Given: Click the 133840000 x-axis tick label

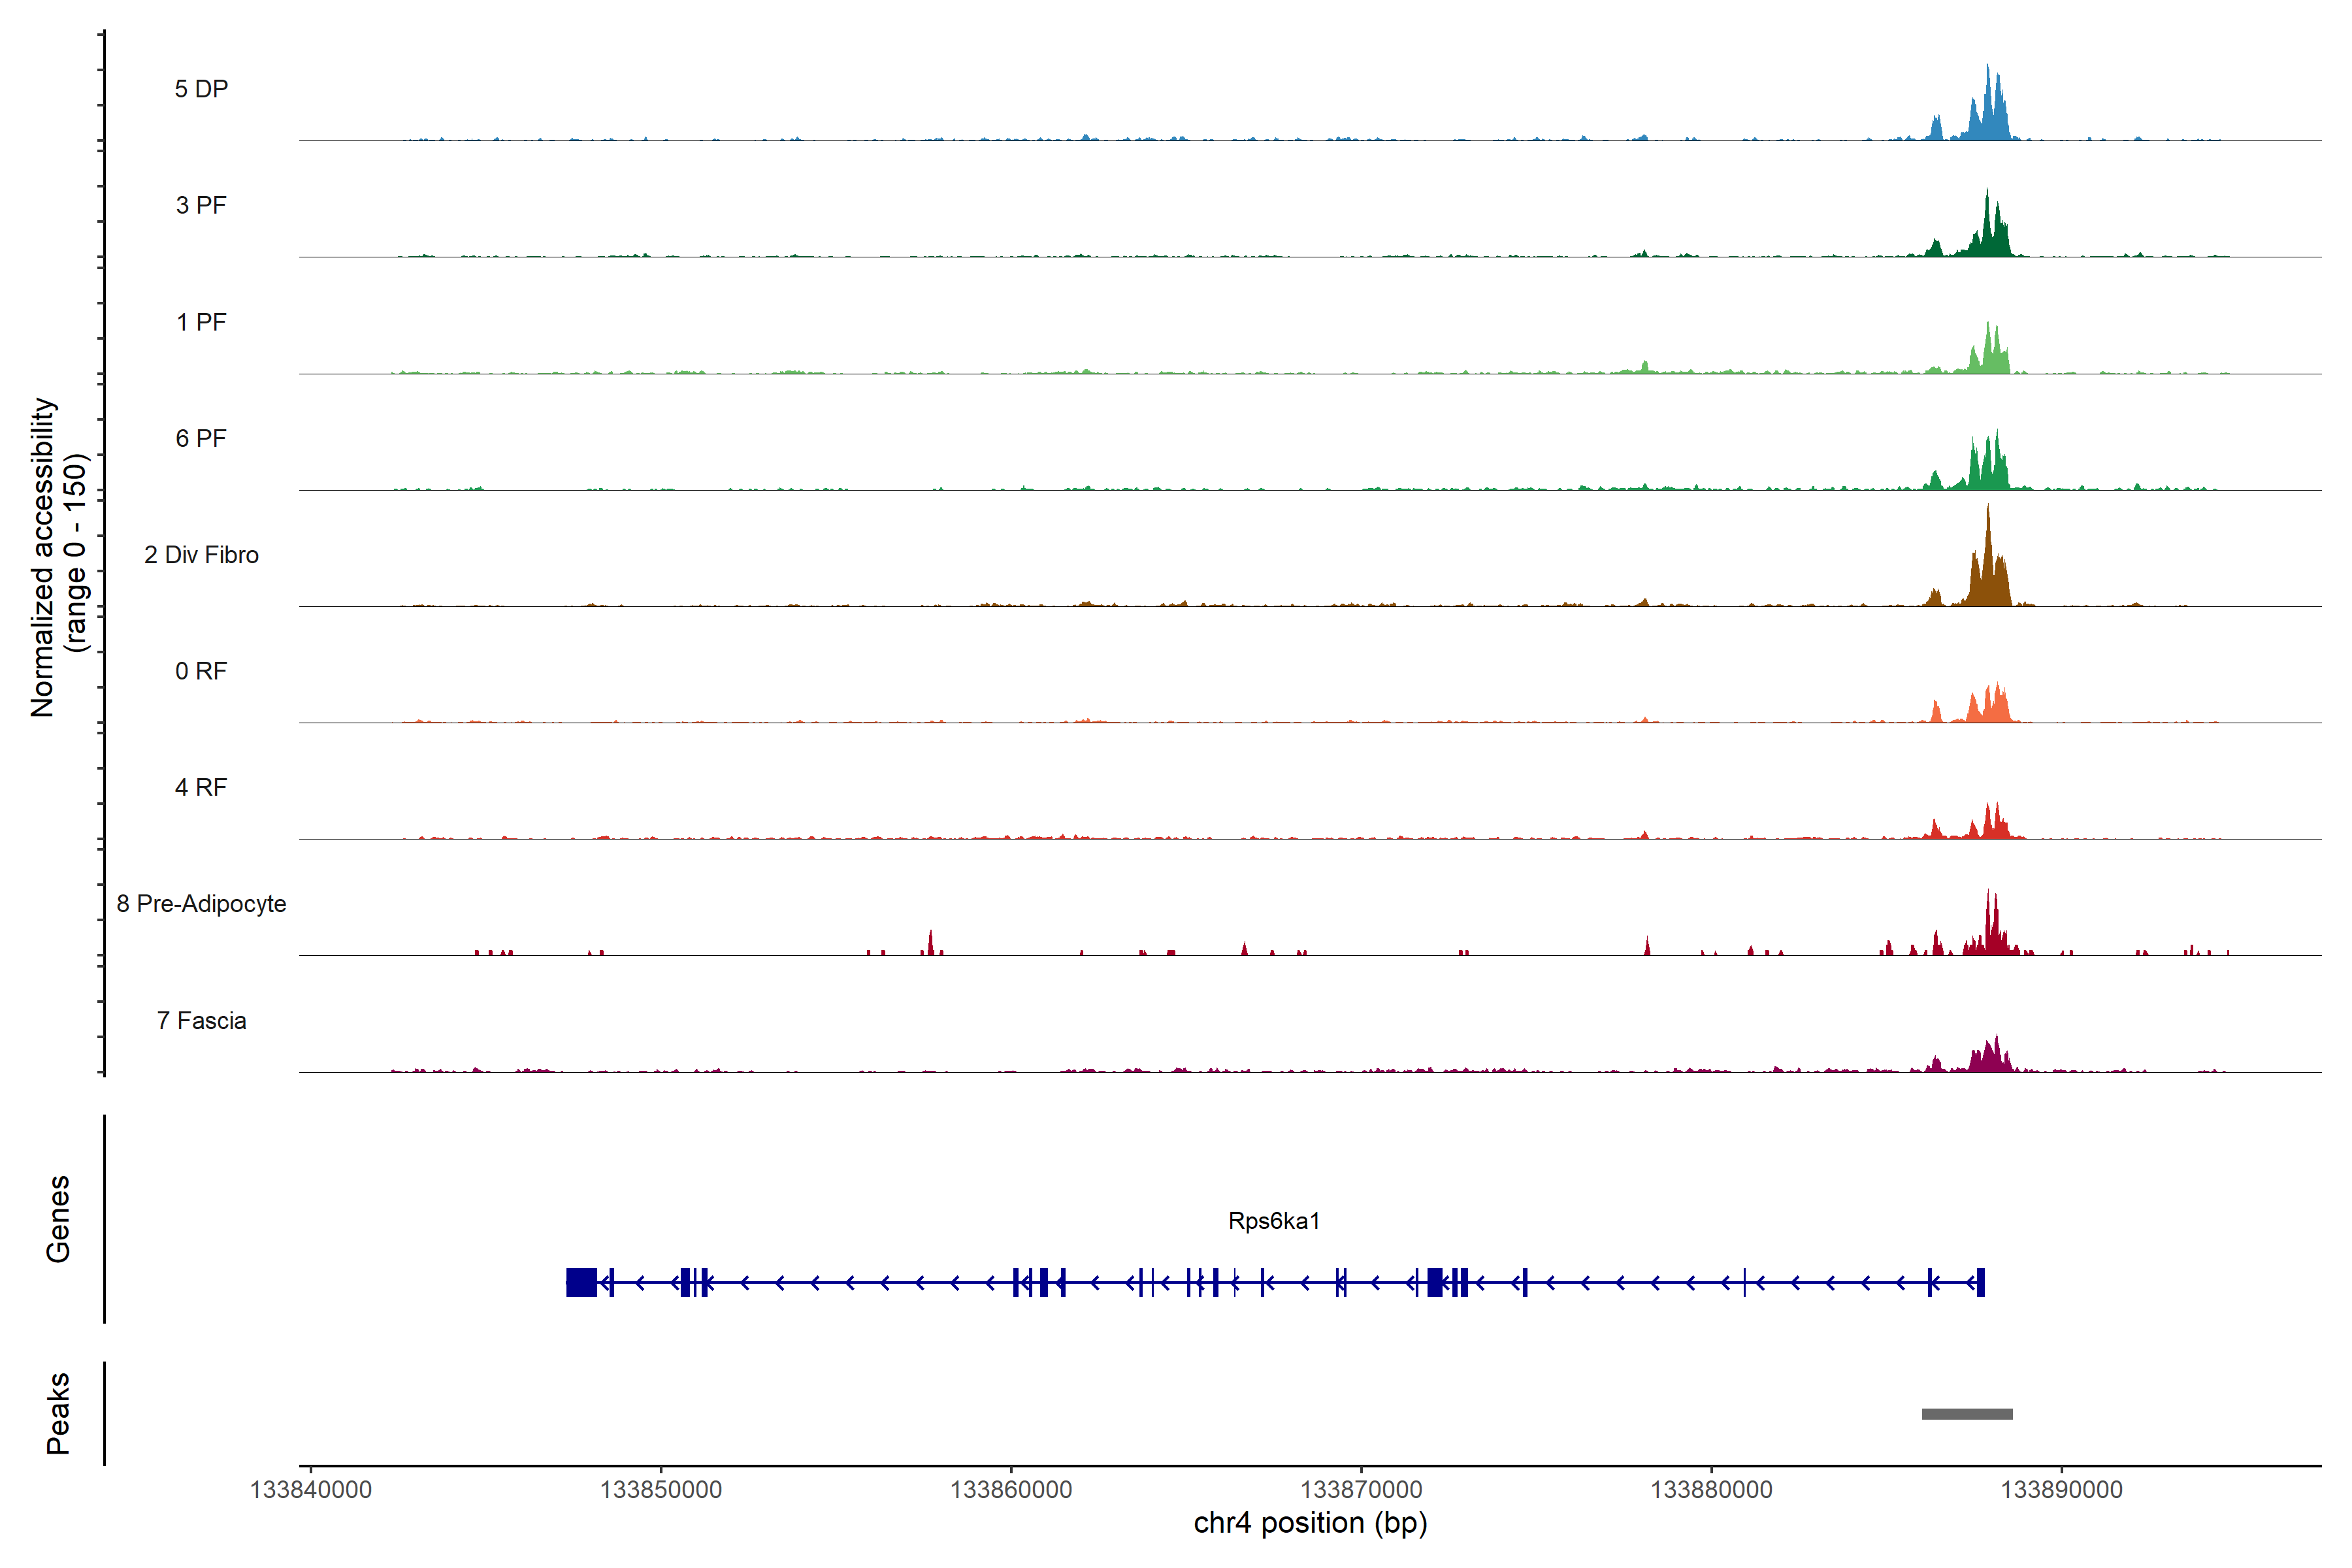Looking at the screenshot, I should point(310,1489).
